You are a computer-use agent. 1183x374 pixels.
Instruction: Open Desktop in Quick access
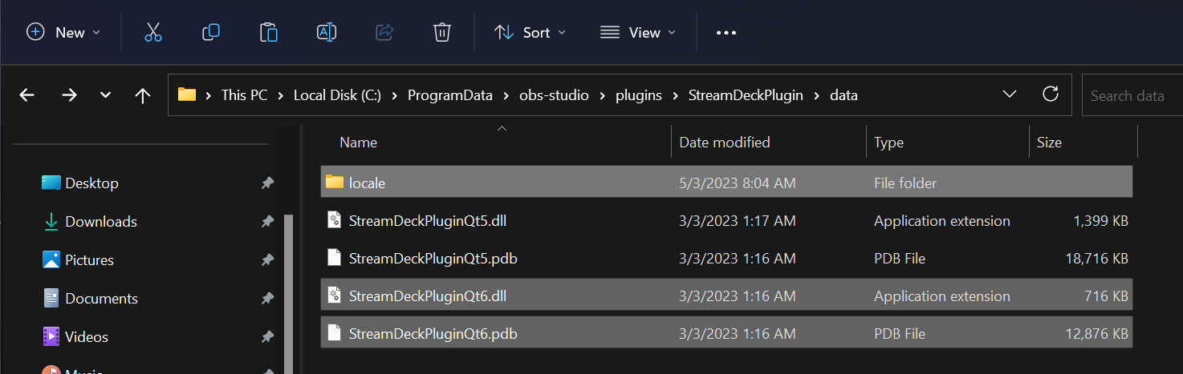(91, 183)
